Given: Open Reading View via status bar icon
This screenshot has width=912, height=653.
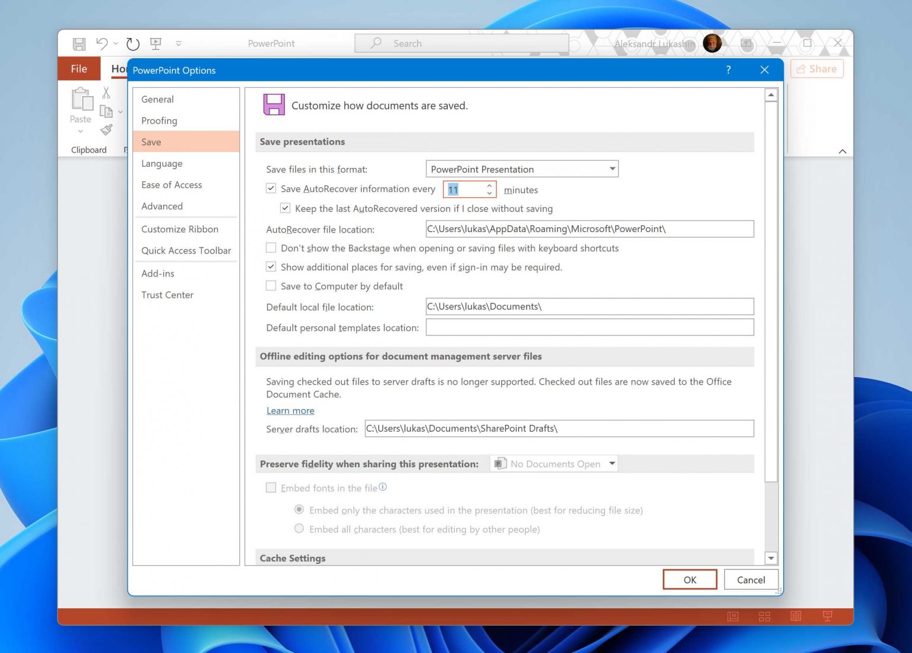Looking at the screenshot, I should [796, 616].
